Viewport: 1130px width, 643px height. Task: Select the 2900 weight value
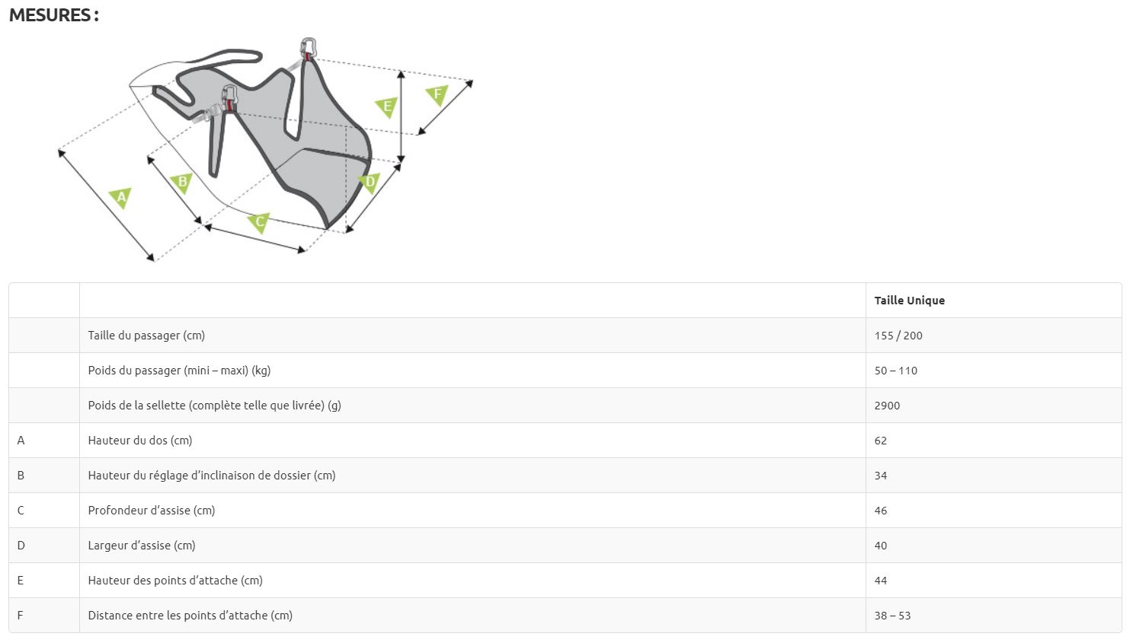[x=887, y=406]
